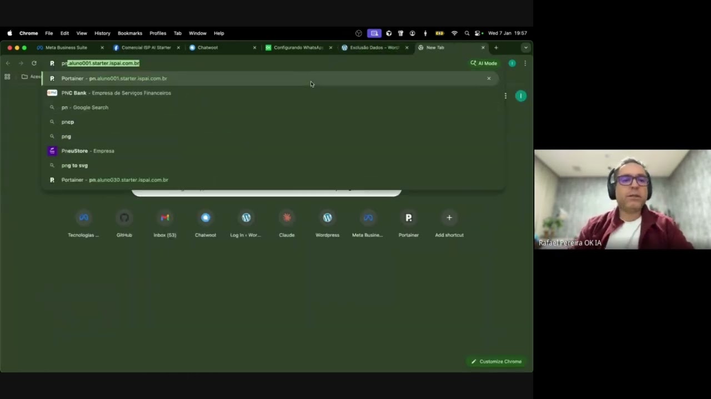The image size is (711, 399).
Task: Open the Portainer shortcut tile
Action: click(408, 223)
